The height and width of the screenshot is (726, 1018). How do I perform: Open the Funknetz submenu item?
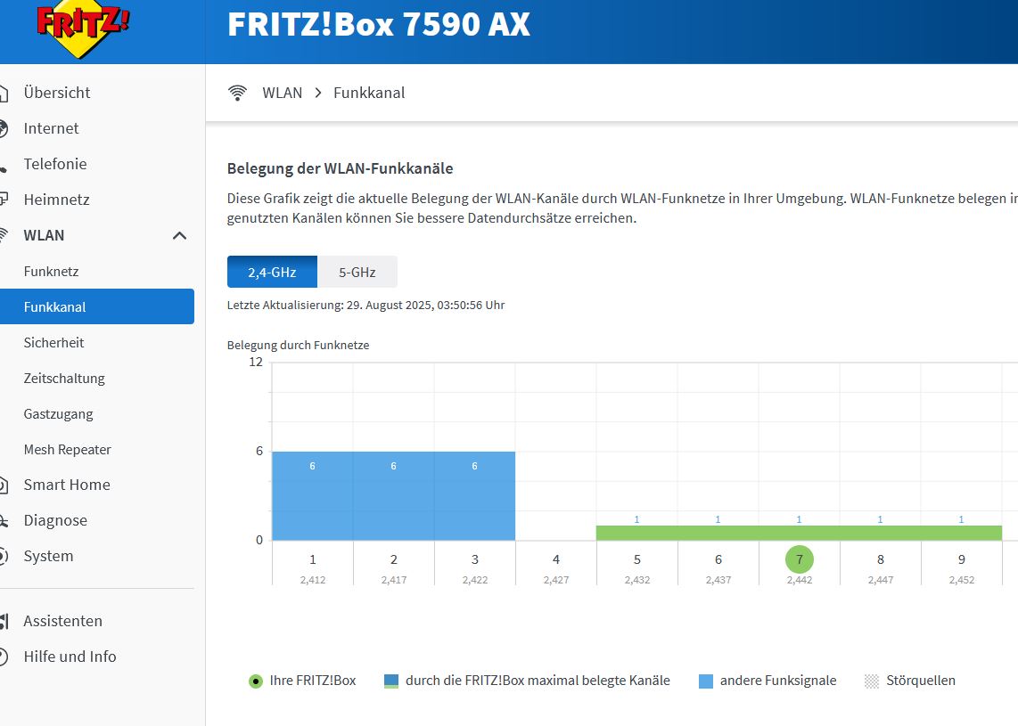(x=52, y=271)
